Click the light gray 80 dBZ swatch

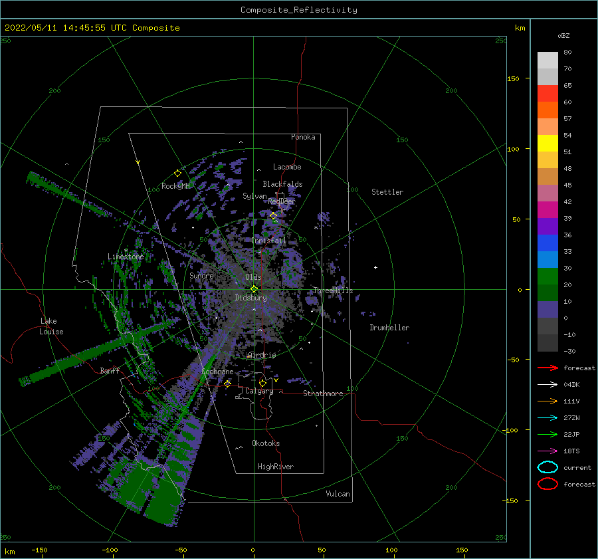(x=548, y=60)
